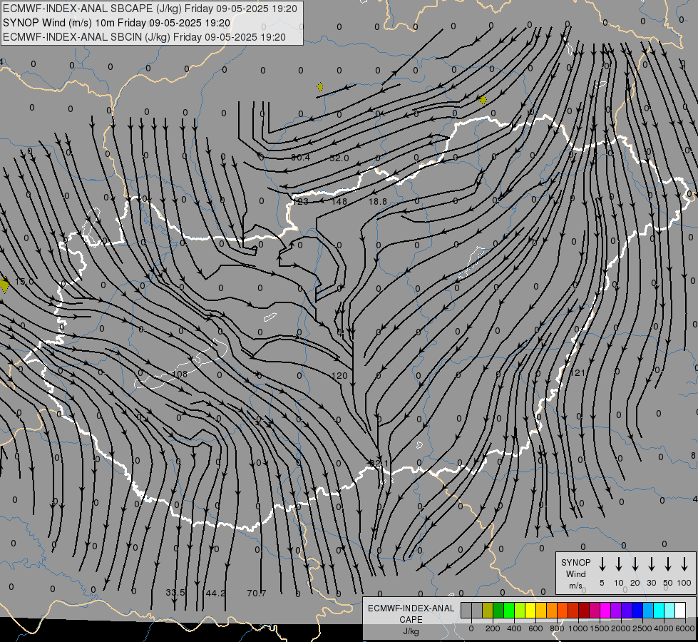Pick the dark red swatch after the 1000 tick

coord(584,610)
